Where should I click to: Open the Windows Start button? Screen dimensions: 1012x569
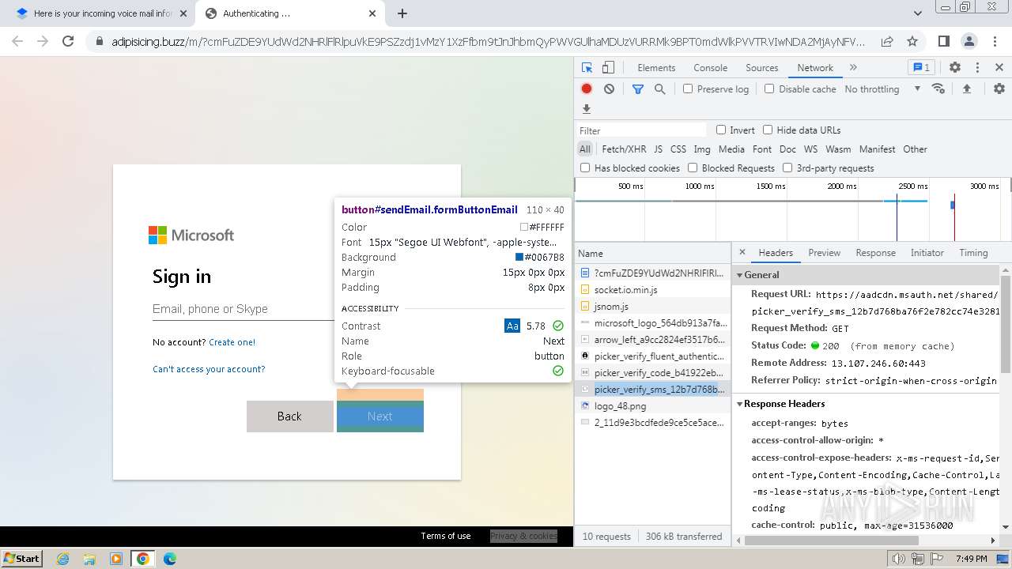pos(21,558)
